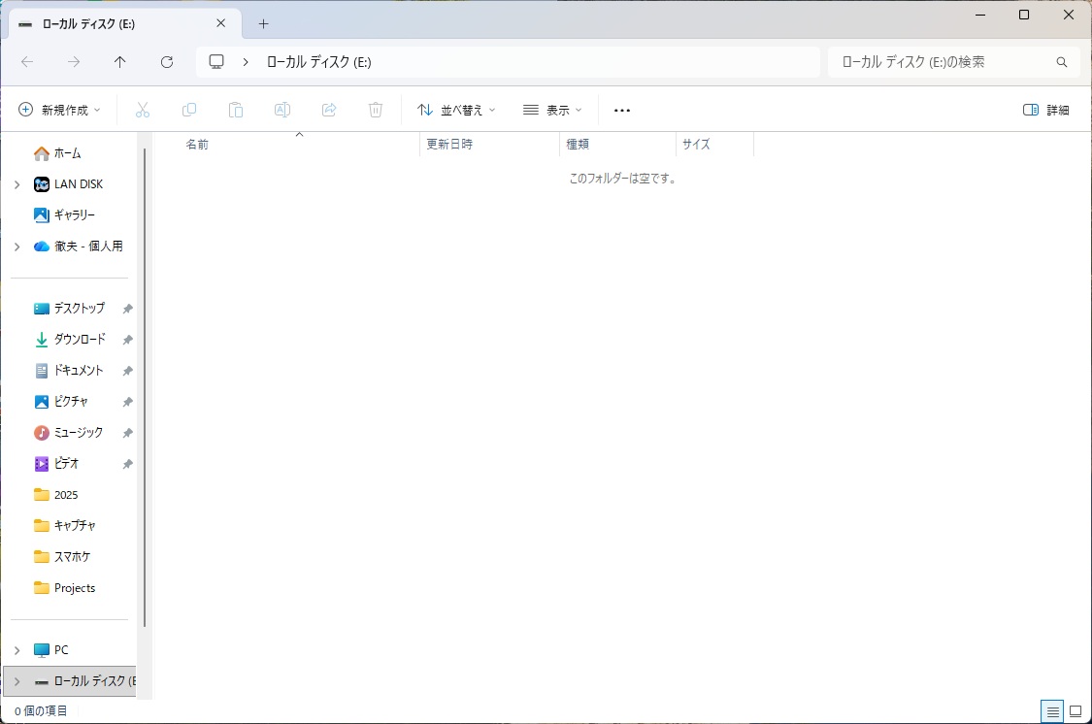
Task: Open the 新規作成 menu
Action: point(60,111)
